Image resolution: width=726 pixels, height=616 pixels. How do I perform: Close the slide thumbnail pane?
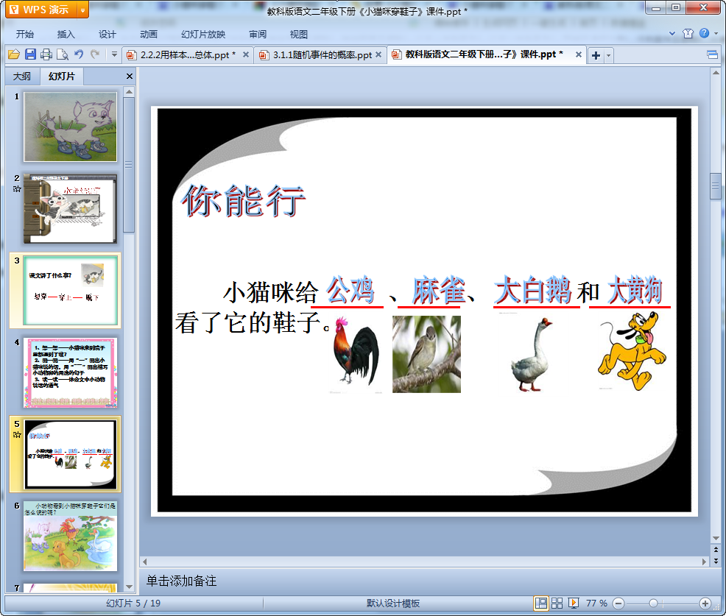(130, 77)
